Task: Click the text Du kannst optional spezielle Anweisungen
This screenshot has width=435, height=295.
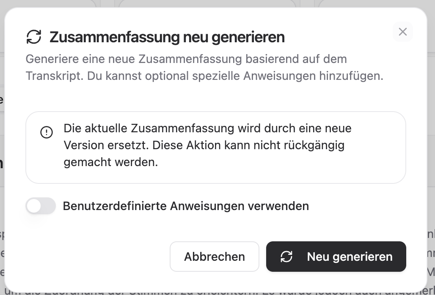Action: click(201, 76)
